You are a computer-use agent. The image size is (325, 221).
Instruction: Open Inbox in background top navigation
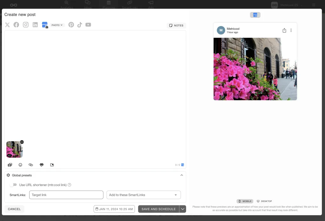(88, 5)
